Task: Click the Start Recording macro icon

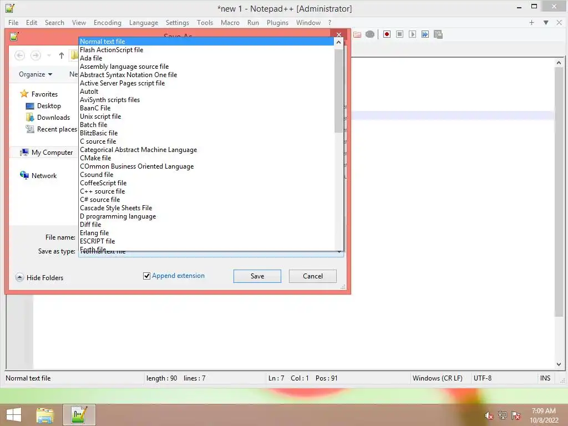Action: [387, 34]
